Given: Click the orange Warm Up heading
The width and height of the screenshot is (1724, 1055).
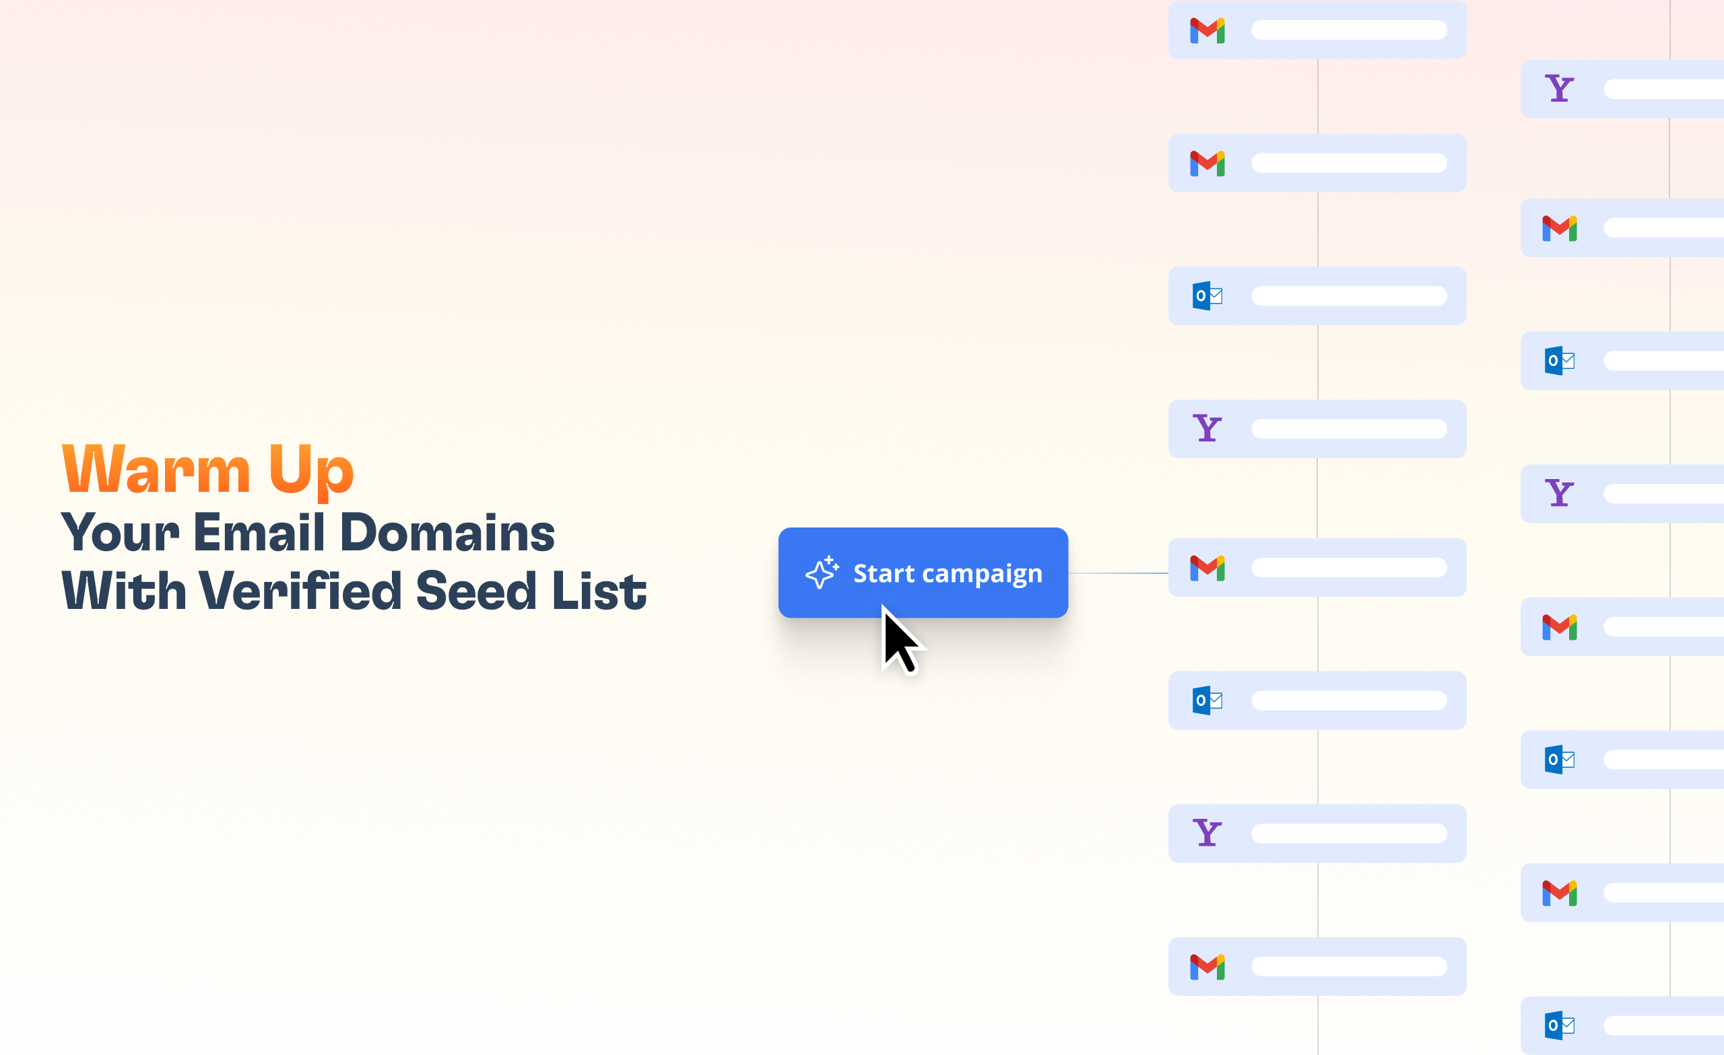Looking at the screenshot, I should [208, 469].
